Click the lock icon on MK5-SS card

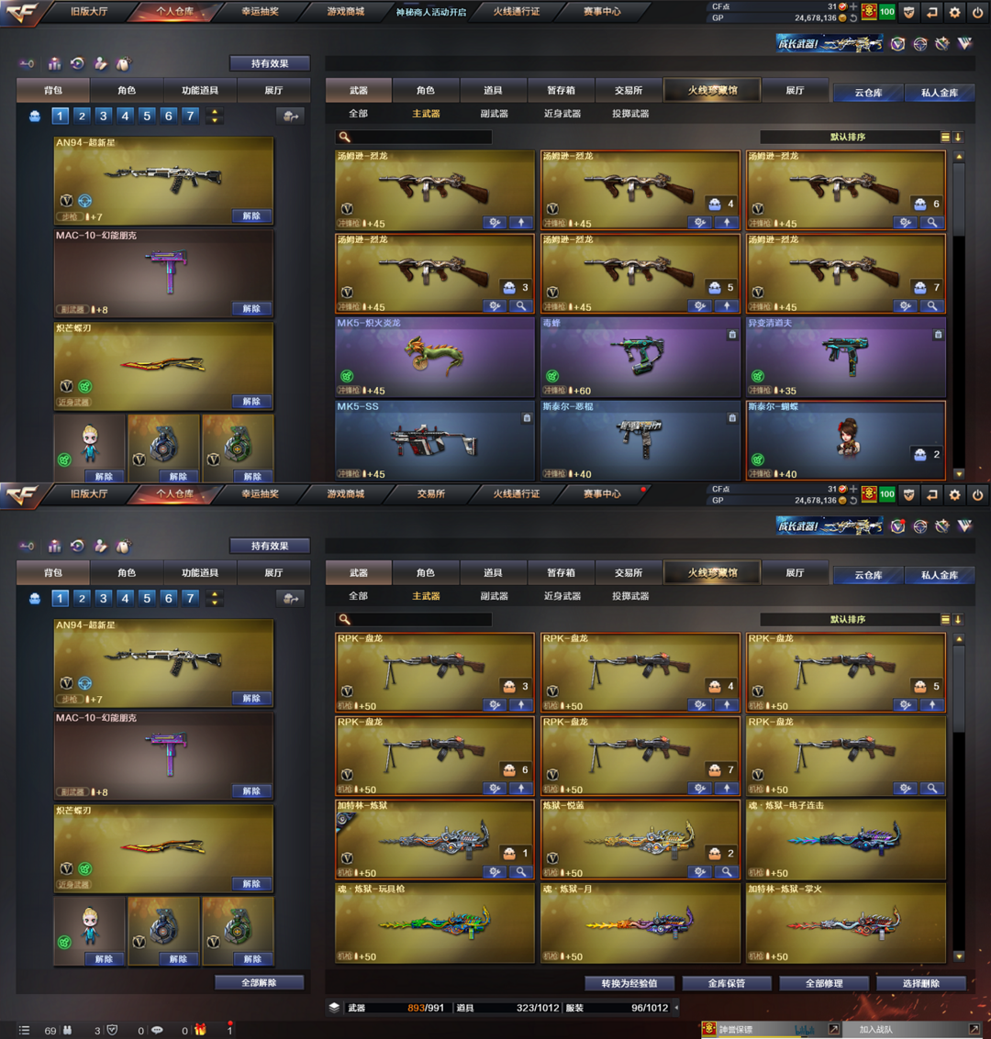(527, 418)
